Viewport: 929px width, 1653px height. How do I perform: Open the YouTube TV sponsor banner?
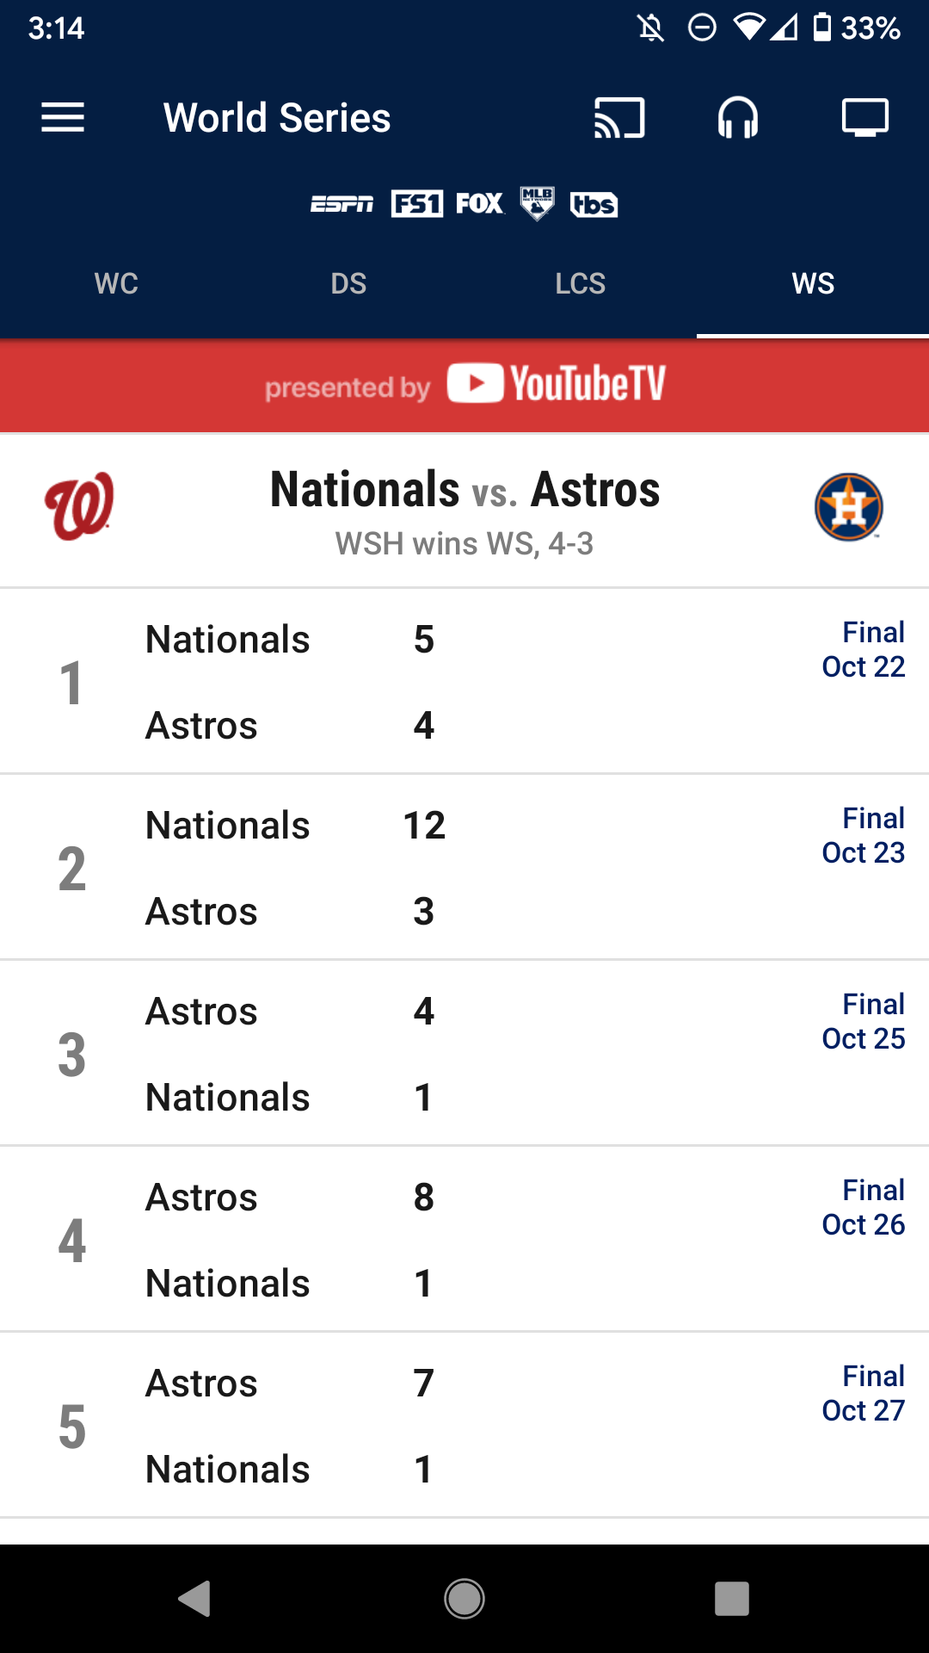coord(464,385)
